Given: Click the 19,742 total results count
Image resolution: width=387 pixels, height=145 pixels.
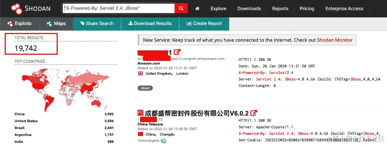Looking at the screenshot, I should [26, 48].
